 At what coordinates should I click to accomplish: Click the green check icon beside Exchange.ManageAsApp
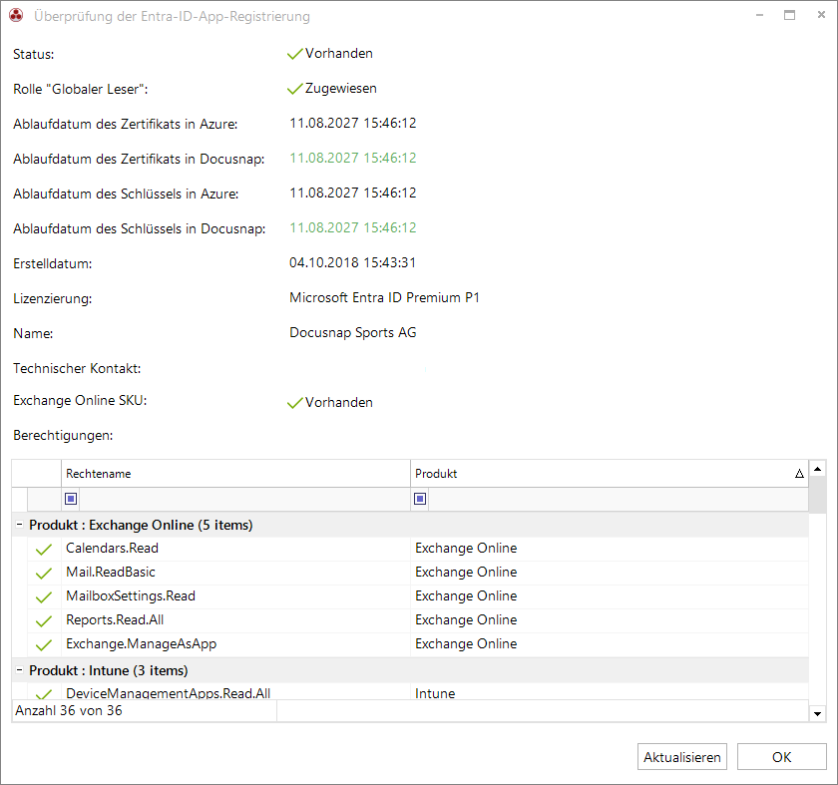point(44,645)
